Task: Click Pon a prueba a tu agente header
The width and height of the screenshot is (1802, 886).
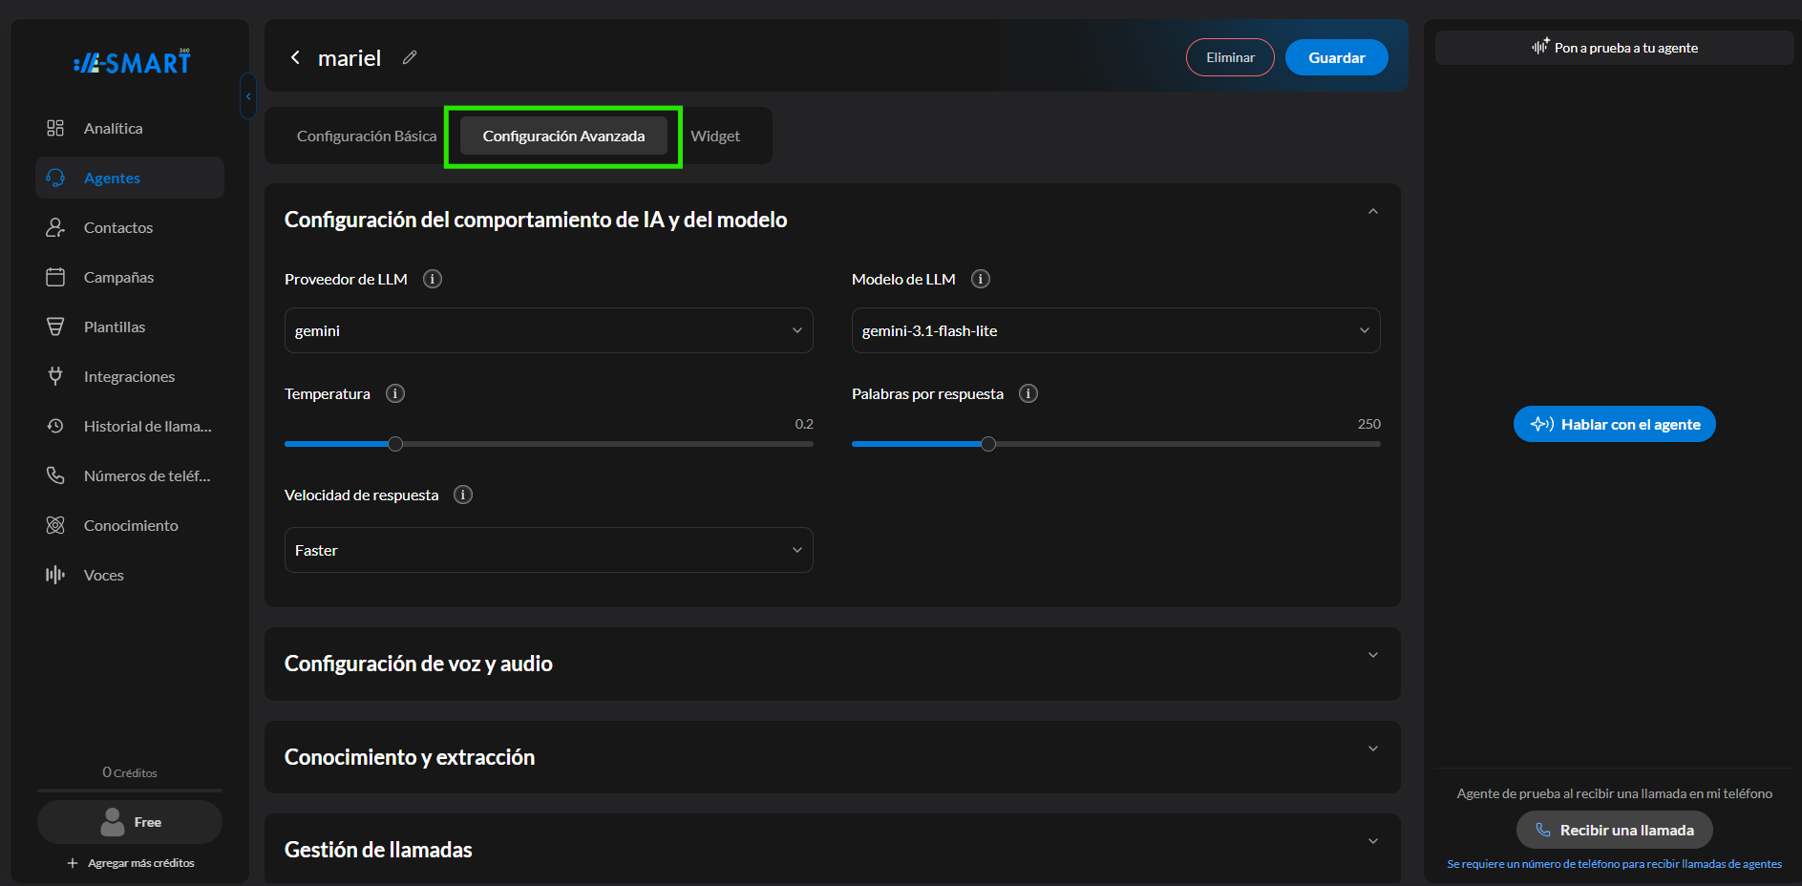Action: point(1614,48)
